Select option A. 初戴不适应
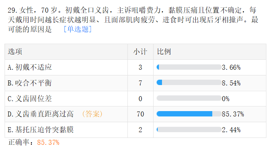The image size is (271, 154). pyautogui.click(x=30, y=67)
